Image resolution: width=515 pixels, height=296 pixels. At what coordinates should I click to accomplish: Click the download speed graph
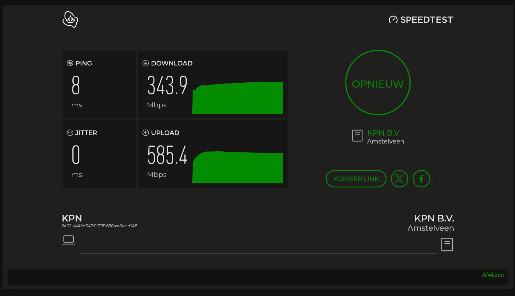[238, 98]
